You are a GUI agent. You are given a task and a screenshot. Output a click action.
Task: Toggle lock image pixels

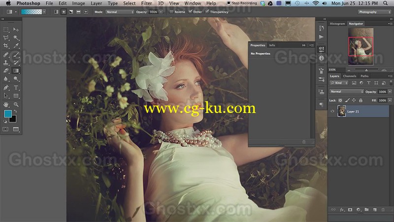click(x=347, y=101)
